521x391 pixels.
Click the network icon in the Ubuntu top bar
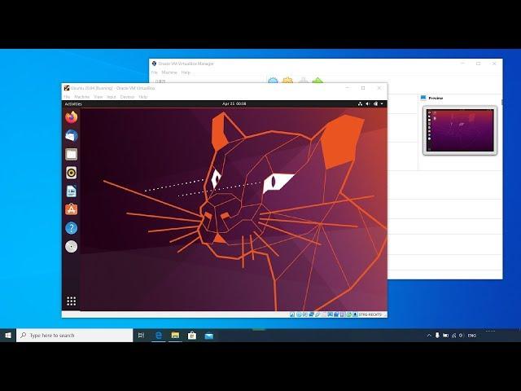tap(360, 104)
